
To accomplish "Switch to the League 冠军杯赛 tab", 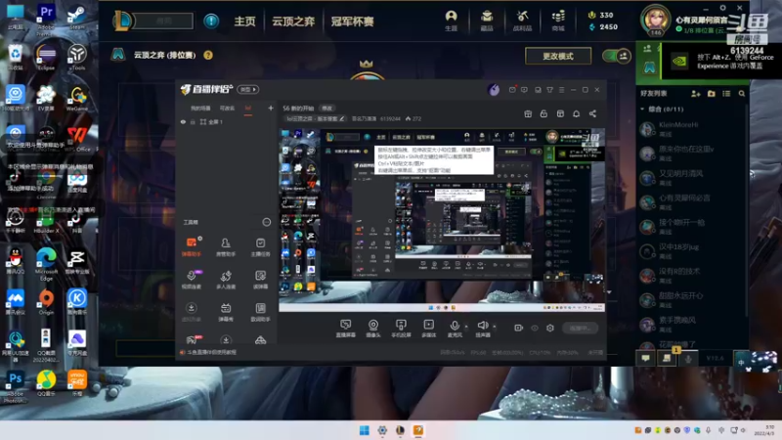I will pyautogui.click(x=352, y=22).
